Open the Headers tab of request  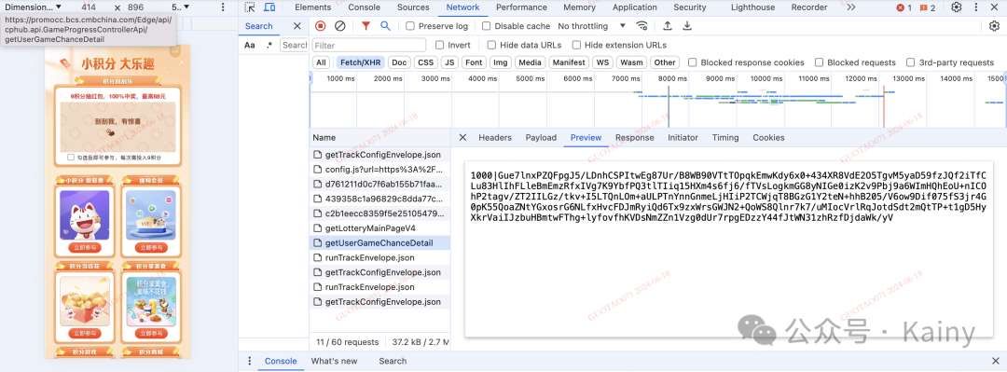(495, 137)
